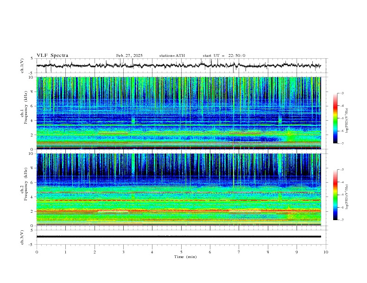Click the lower 'log(PSD)(V²/Hz)' scale label
The height and width of the screenshot is (283, 367).
(347, 197)
